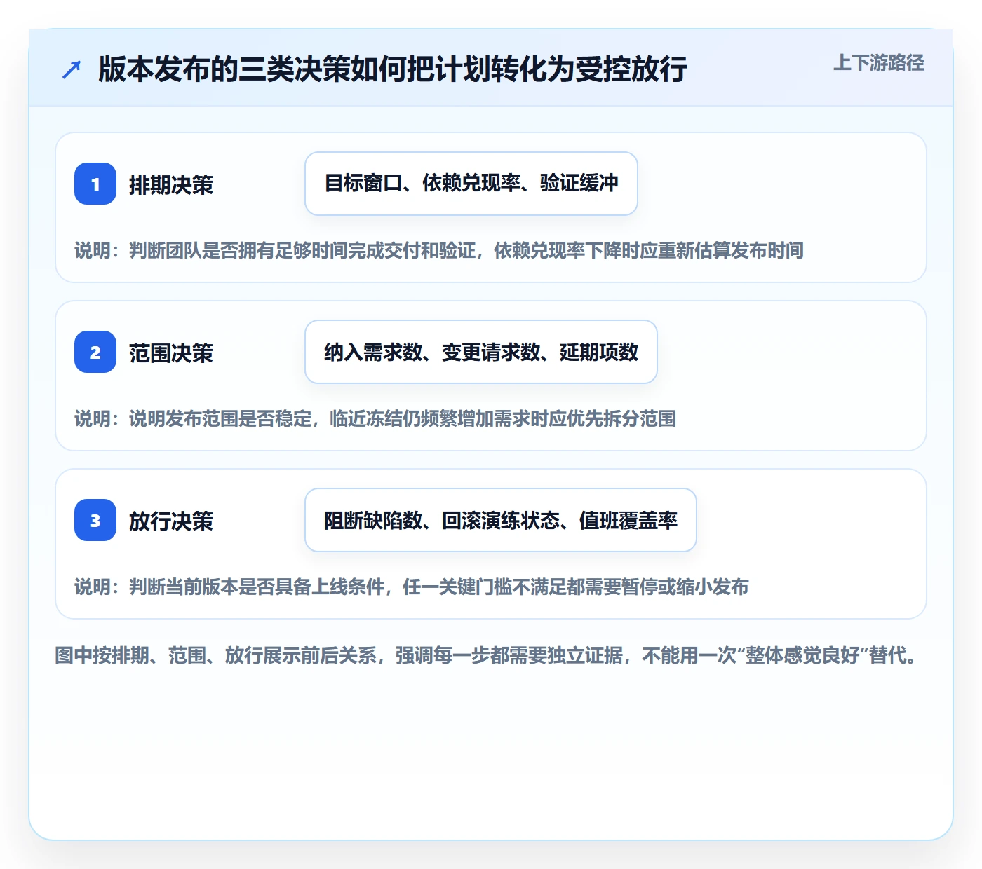Viewport: 982px width, 869px height.
Task: Select the 放行决策 heading
Action: click(171, 521)
